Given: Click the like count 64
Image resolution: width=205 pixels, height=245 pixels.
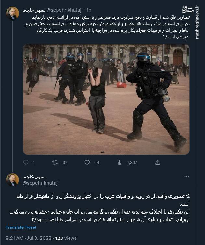Looking at the screenshot, I should pos(97,163).
